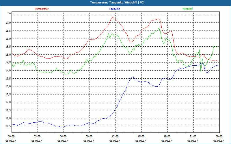The width and height of the screenshot is (231, 144).
Task: Click the blue Taupunkt peak near 14:00
Action: point(133,77)
